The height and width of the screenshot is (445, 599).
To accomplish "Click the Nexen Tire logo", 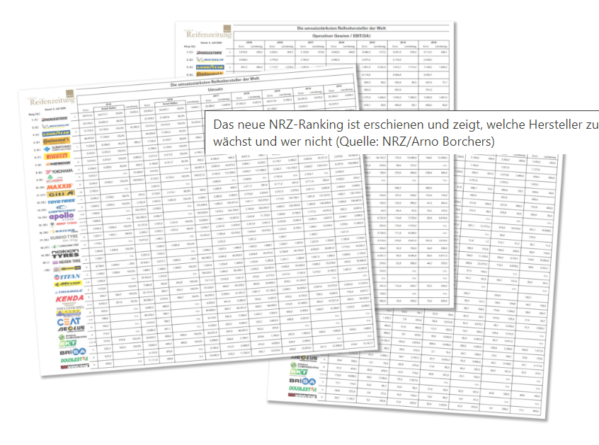I will click(x=67, y=262).
